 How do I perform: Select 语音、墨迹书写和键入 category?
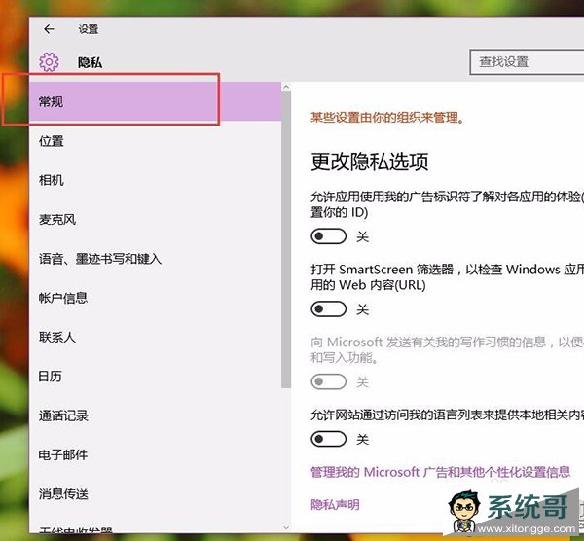coord(100,259)
